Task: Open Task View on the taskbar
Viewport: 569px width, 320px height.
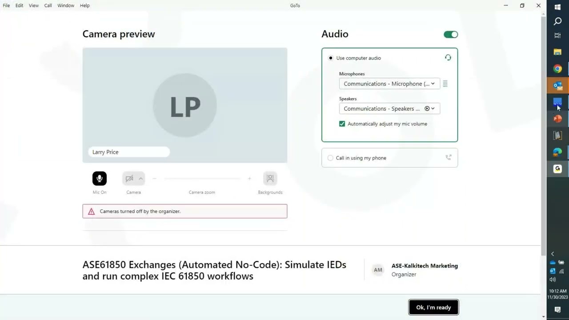Action: click(557, 35)
